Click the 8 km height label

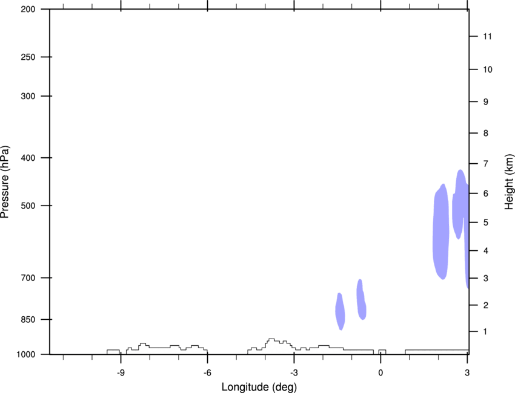pos(486,133)
